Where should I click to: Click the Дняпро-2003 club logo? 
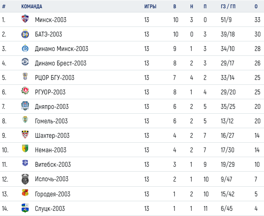(25, 106)
